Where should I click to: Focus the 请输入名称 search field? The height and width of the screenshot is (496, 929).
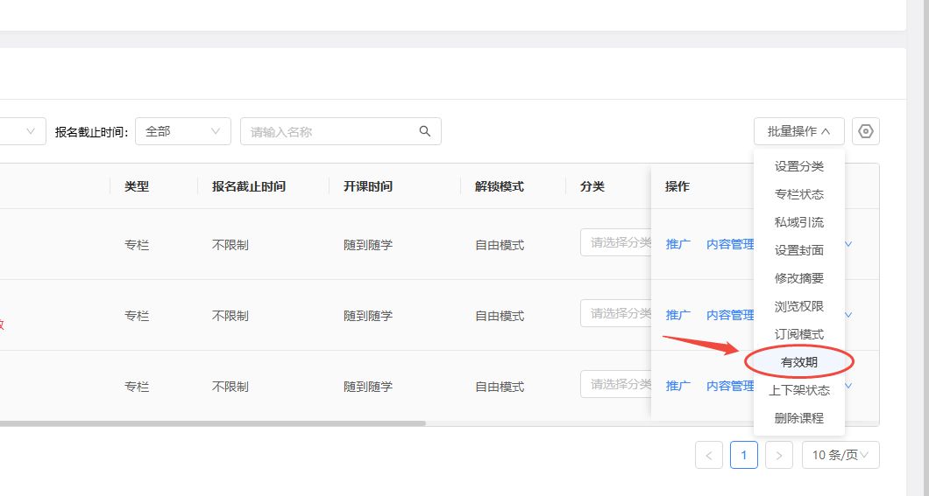pyautogui.click(x=341, y=131)
